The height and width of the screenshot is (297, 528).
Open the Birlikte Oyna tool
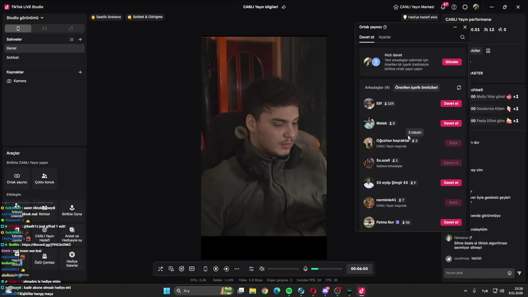point(72,210)
